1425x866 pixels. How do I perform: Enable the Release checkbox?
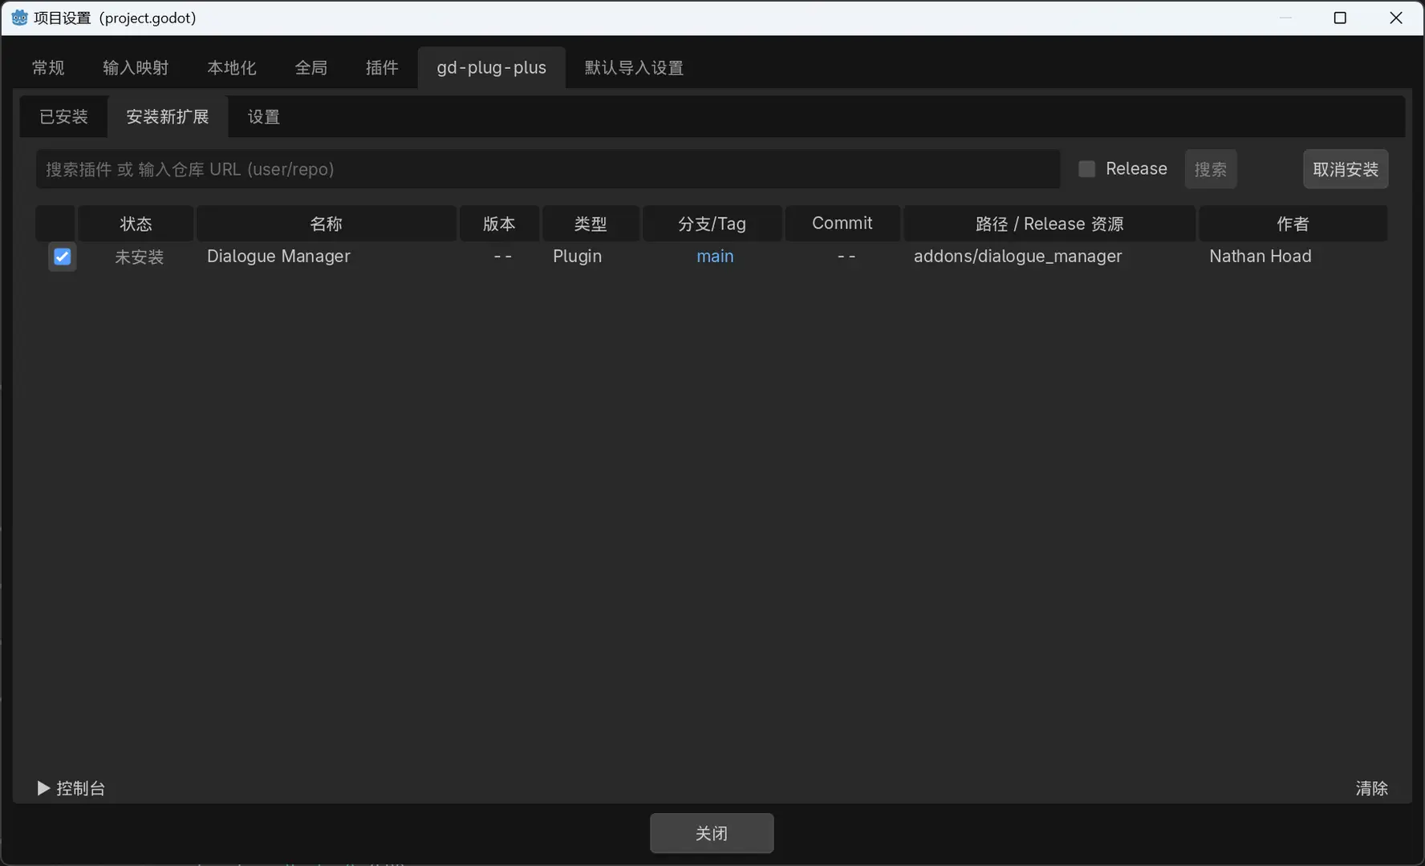click(x=1086, y=168)
